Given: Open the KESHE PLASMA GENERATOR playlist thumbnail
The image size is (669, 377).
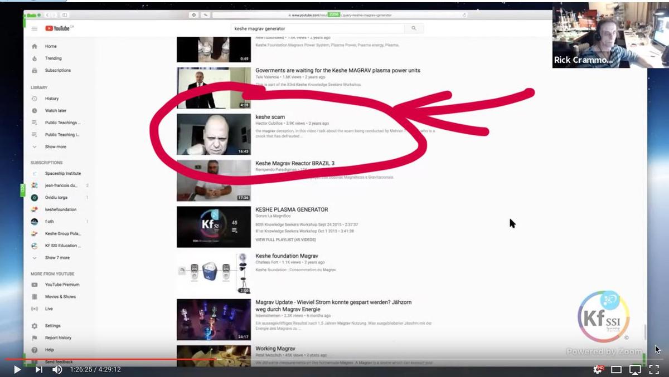Looking at the screenshot, I should [x=214, y=227].
